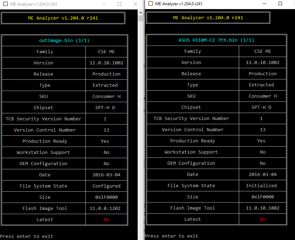Select the outimage.bin (1/1) header text
The height and width of the screenshot is (240, 295).
point(64,40)
